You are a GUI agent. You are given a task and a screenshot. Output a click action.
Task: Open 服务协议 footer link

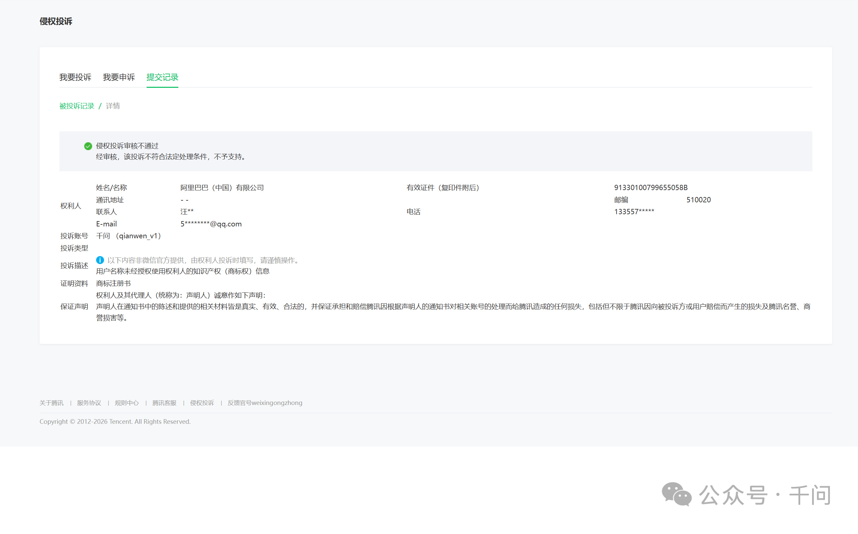89,403
